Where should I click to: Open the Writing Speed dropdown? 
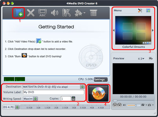coord(30,99)
